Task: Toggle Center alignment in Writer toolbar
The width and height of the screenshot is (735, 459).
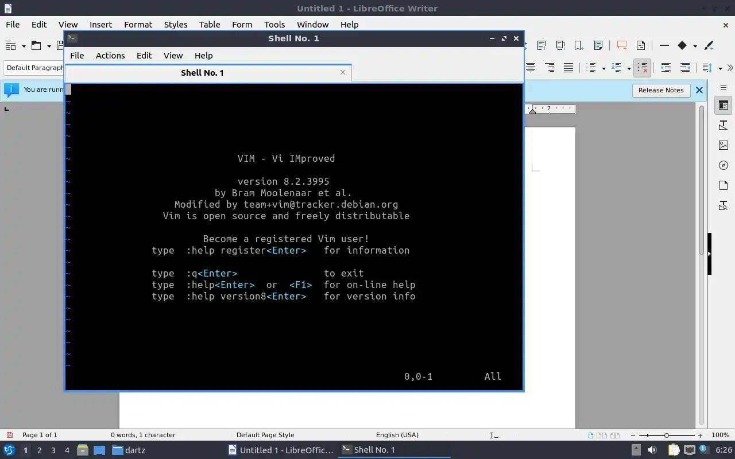Action: [x=531, y=68]
